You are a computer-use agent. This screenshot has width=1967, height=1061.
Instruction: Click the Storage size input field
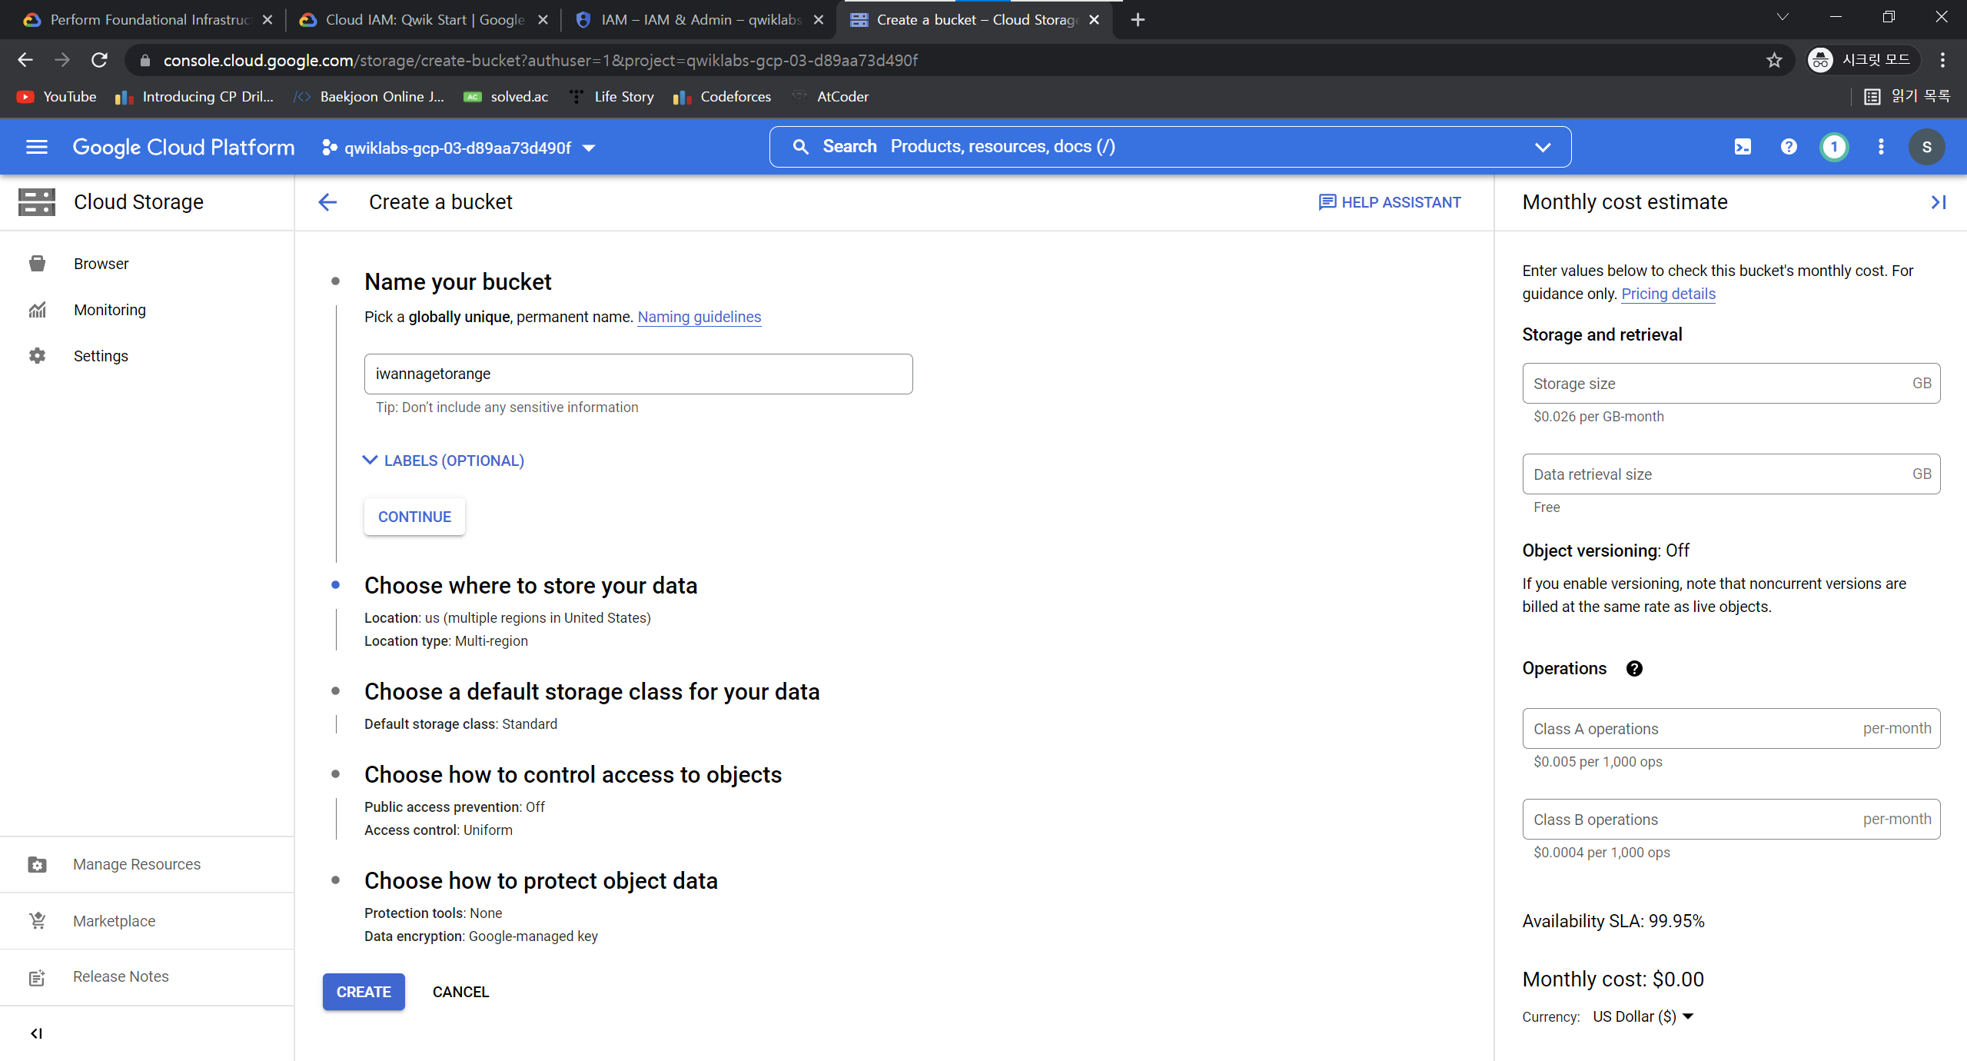pyautogui.click(x=1718, y=384)
